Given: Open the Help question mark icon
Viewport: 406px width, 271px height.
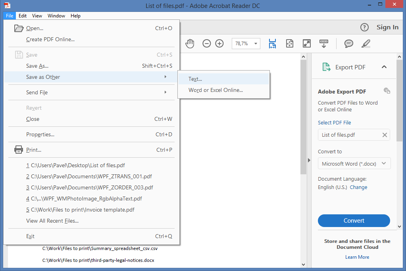Looking at the screenshot, I should 364,27.
